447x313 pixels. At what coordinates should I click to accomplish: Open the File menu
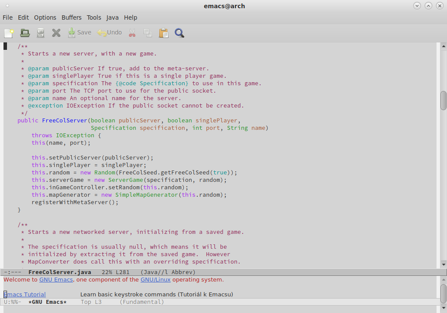(x=7, y=17)
